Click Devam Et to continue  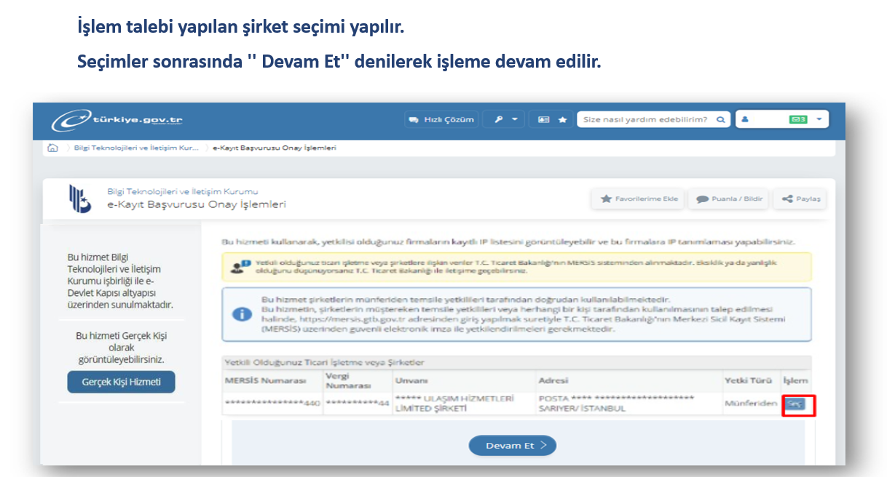coord(512,446)
